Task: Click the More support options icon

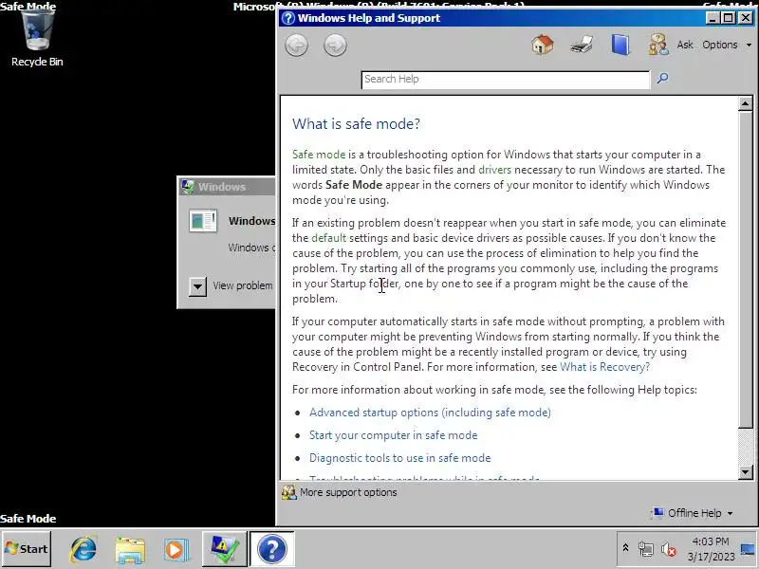Action: point(289,492)
